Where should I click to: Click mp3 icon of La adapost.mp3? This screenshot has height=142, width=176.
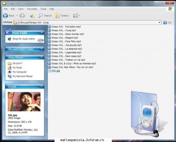[49, 49]
